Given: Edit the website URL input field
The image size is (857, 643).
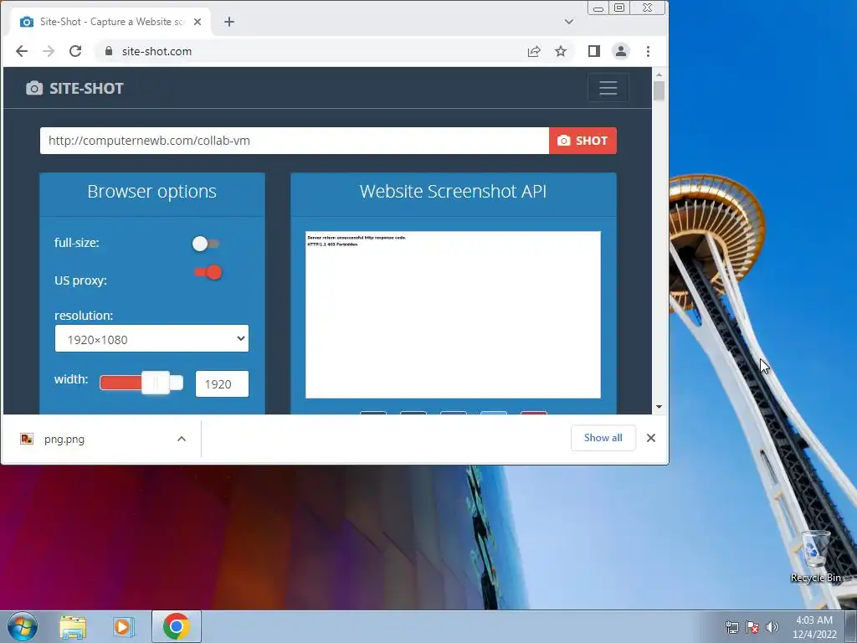Looking at the screenshot, I should pos(295,141).
